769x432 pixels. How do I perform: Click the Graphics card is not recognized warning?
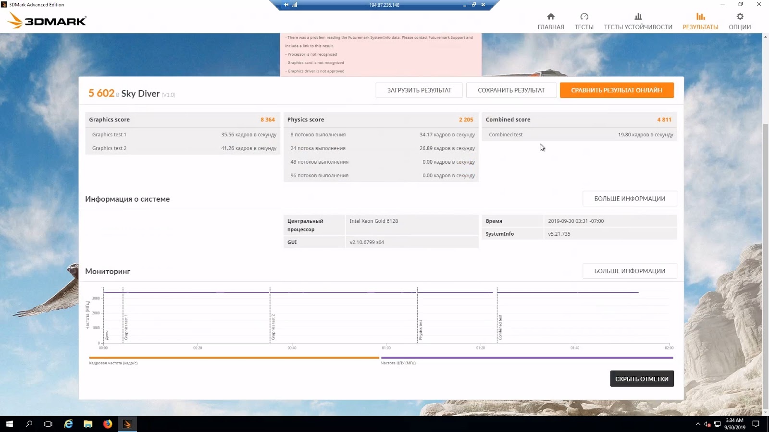[x=315, y=62]
